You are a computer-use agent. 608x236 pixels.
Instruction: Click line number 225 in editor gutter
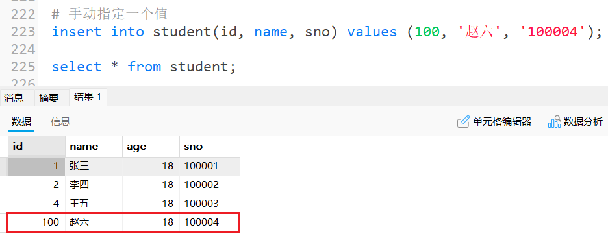coord(23,67)
